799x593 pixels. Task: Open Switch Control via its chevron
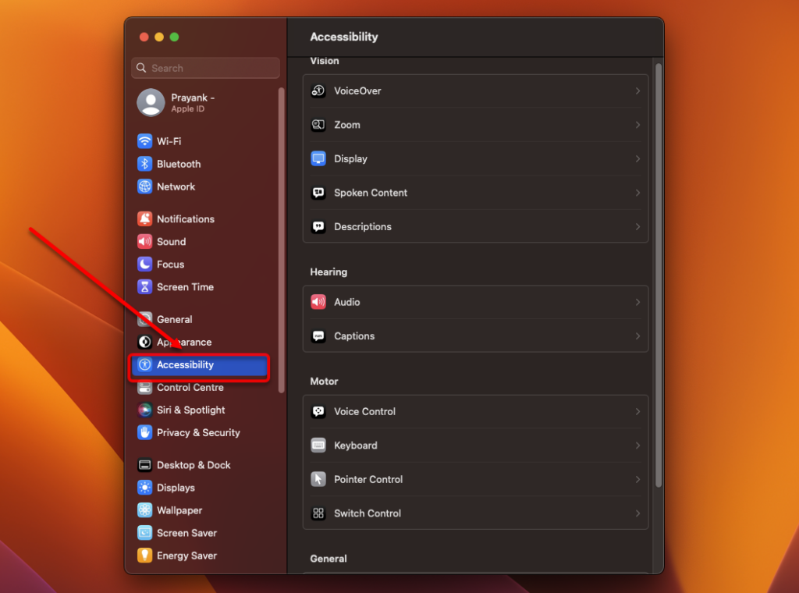(x=637, y=513)
